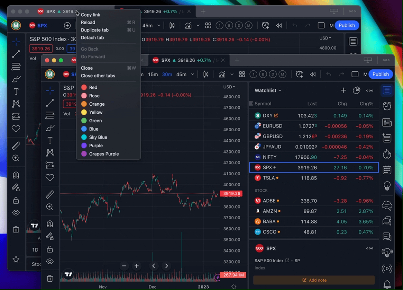This screenshot has width=403, height=290.
Task: Open the Watchlist three-dot menu
Action: click(x=369, y=90)
